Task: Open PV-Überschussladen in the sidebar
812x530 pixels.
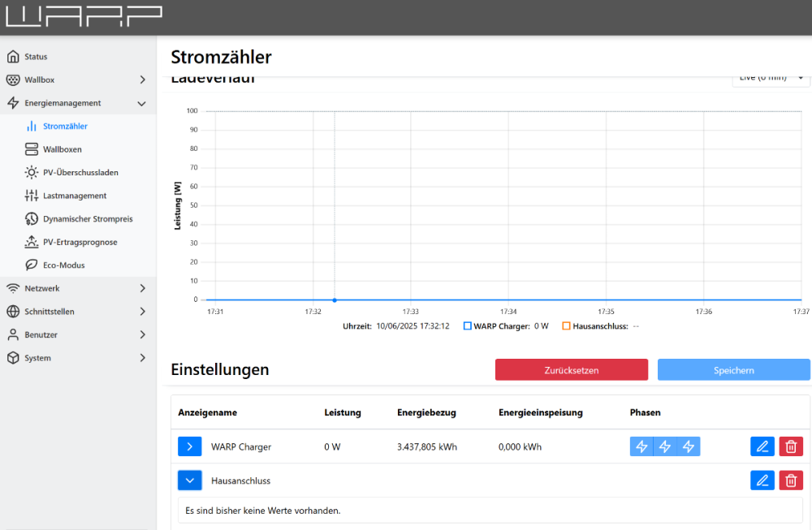Action: coord(80,172)
